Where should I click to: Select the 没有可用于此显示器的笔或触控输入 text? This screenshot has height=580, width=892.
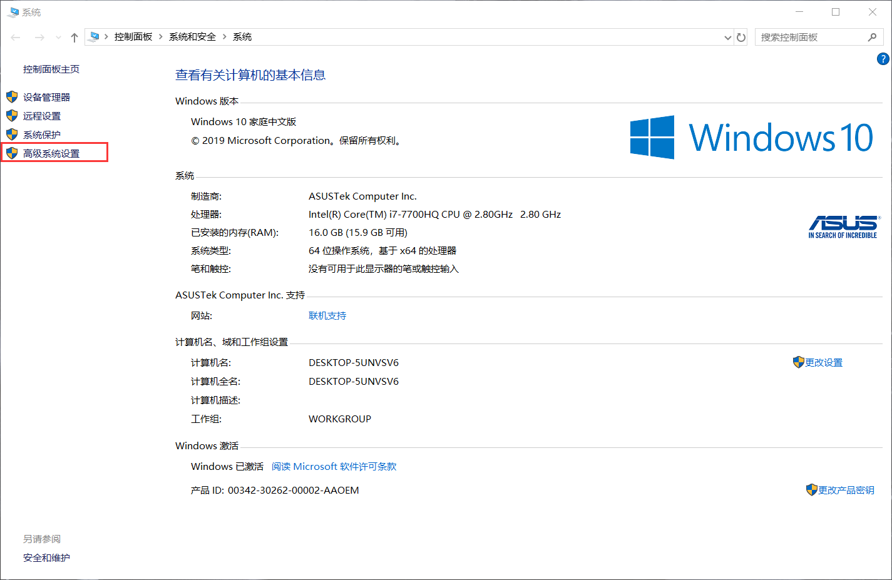pyautogui.click(x=384, y=269)
